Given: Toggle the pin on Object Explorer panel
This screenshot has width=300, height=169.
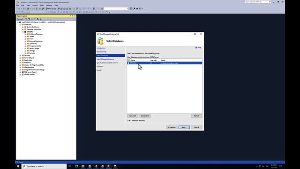Looking at the screenshot, I should click(x=73, y=16).
